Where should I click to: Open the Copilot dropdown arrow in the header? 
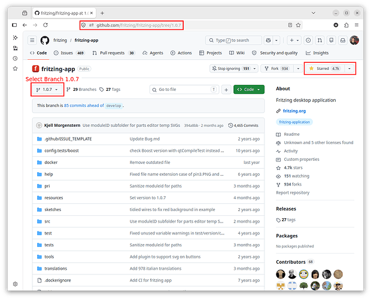tap(276, 41)
